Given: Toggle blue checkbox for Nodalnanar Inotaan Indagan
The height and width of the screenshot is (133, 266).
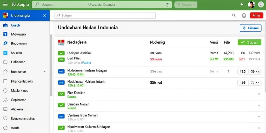Looking at the screenshot, I should [61, 71].
